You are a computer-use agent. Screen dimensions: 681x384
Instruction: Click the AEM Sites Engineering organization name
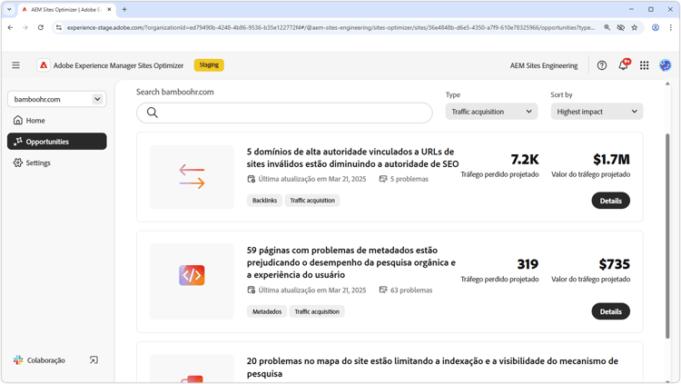544,65
